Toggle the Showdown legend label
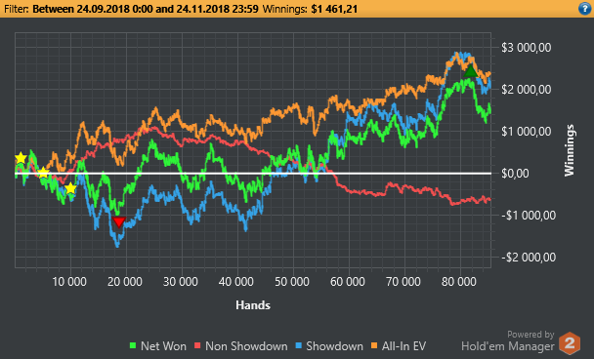 pyautogui.click(x=334, y=346)
